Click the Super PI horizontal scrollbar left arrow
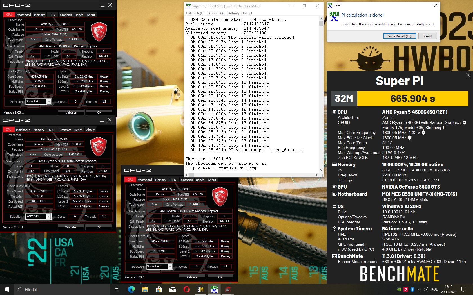The height and width of the screenshot is (295, 473). (186, 175)
